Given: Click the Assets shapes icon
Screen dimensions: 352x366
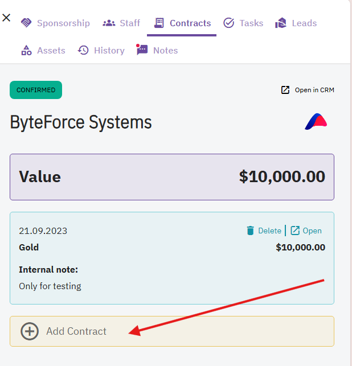Looking at the screenshot, I should [x=26, y=50].
